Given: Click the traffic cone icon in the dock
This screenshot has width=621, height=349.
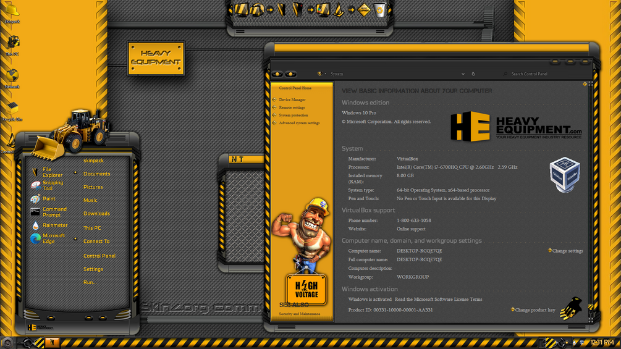Looking at the screenshot, I should click(338, 11).
